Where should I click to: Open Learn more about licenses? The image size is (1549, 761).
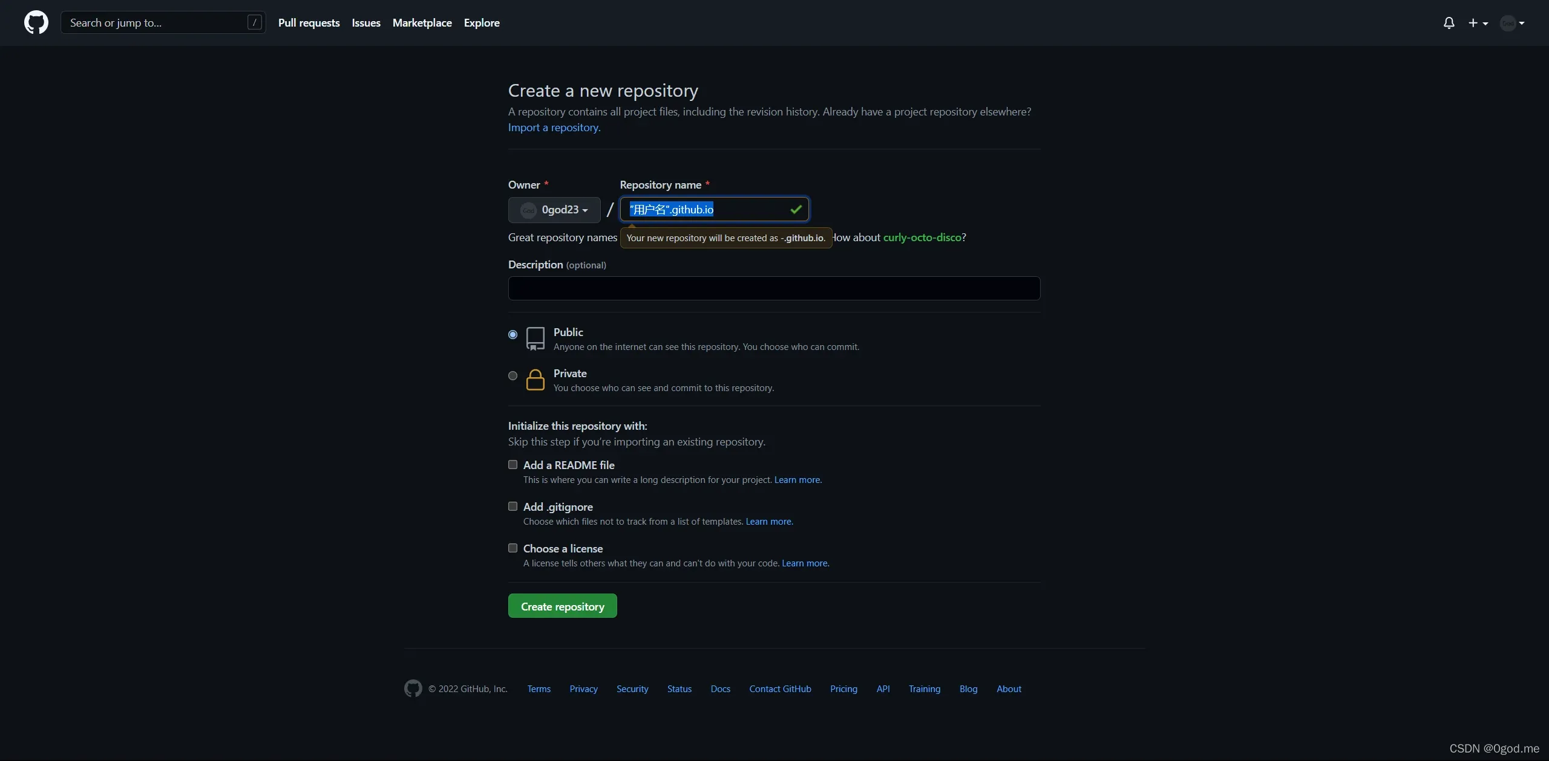[805, 563]
